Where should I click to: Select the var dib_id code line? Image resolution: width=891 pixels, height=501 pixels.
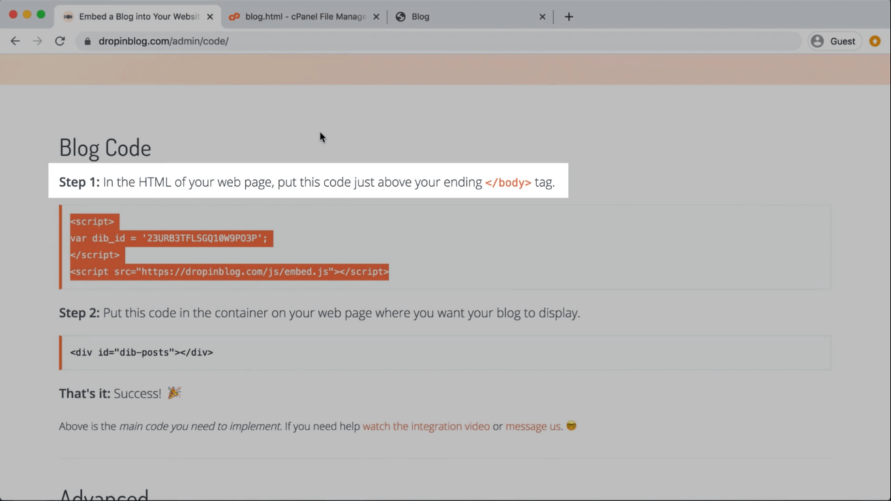tap(169, 238)
